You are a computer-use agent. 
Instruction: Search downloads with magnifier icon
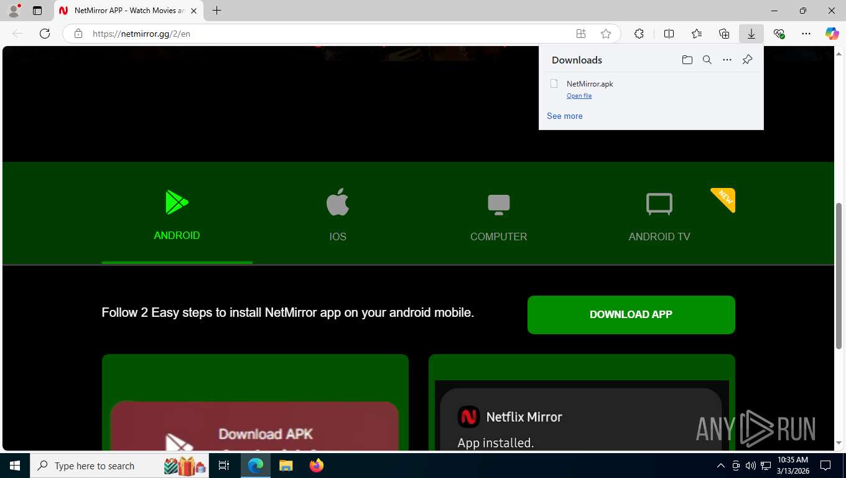click(x=707, y=60)
